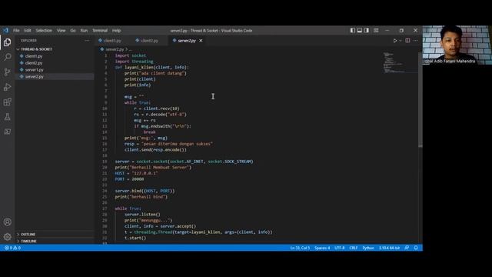492x277 pixels.
Task: Toggle the bottom panel layout icon
Action: [x=360, y=31]
